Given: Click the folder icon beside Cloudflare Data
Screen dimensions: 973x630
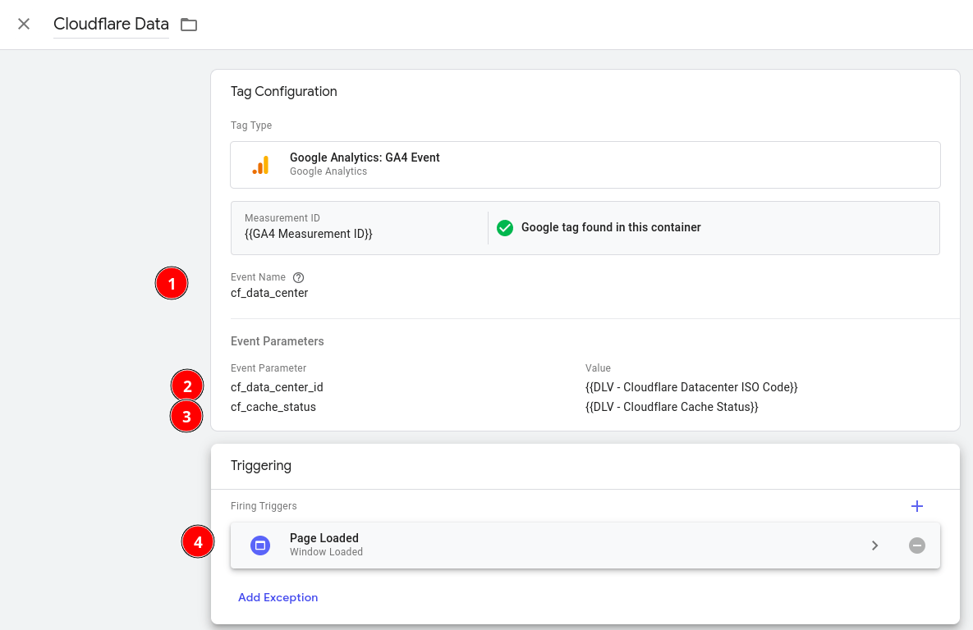Looking at the screenshot, I should [x=188, y=25].
